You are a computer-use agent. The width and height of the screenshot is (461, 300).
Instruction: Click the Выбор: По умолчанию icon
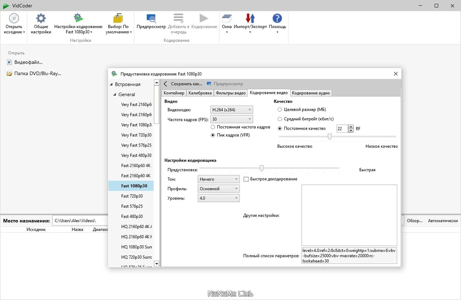[118, 18]
